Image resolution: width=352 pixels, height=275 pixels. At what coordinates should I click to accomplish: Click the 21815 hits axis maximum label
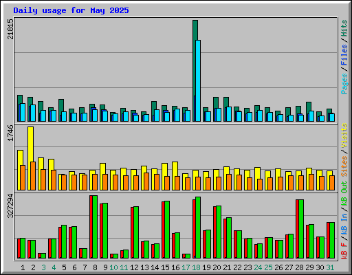tap(10, 29)
